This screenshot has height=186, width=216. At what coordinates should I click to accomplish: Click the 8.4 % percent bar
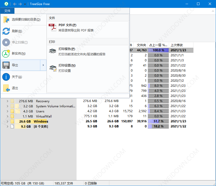coord(158,111)
